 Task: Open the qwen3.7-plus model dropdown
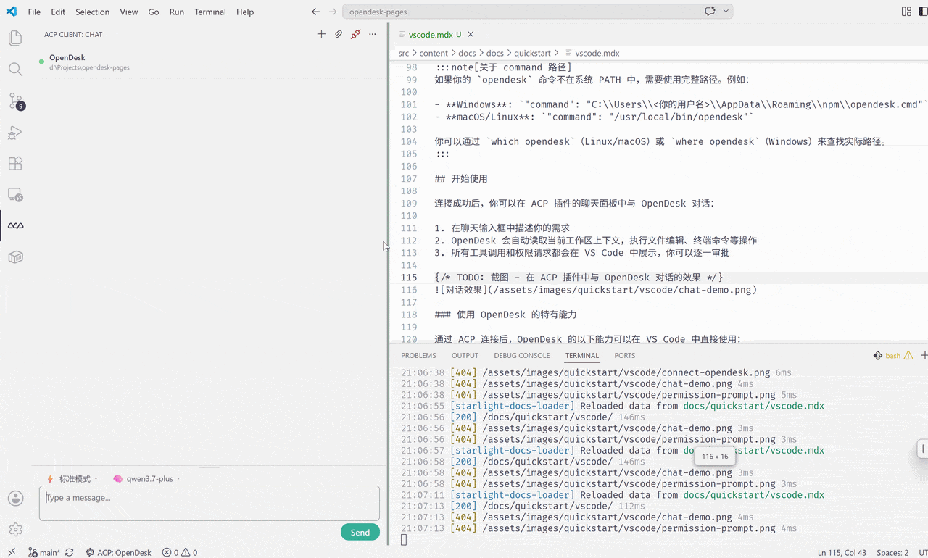(x=146, y=479)
